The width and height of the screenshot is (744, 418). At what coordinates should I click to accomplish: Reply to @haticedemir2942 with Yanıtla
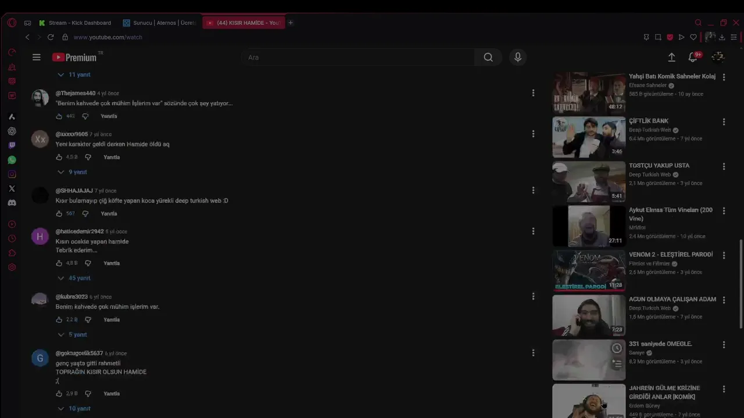(x=112, y=263)
